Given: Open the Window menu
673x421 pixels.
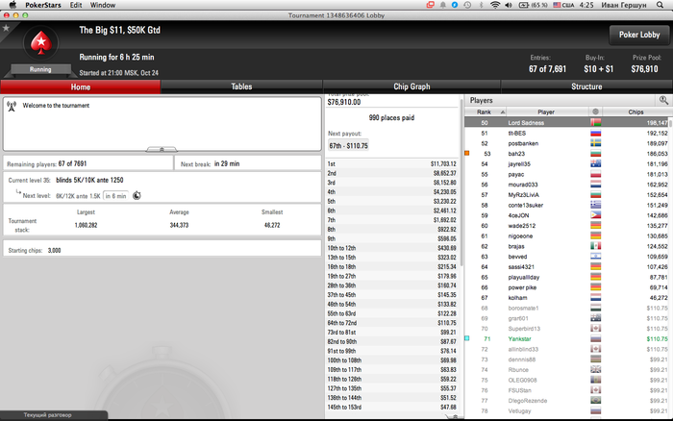Looking at the screenshot, I should point(103,5).
